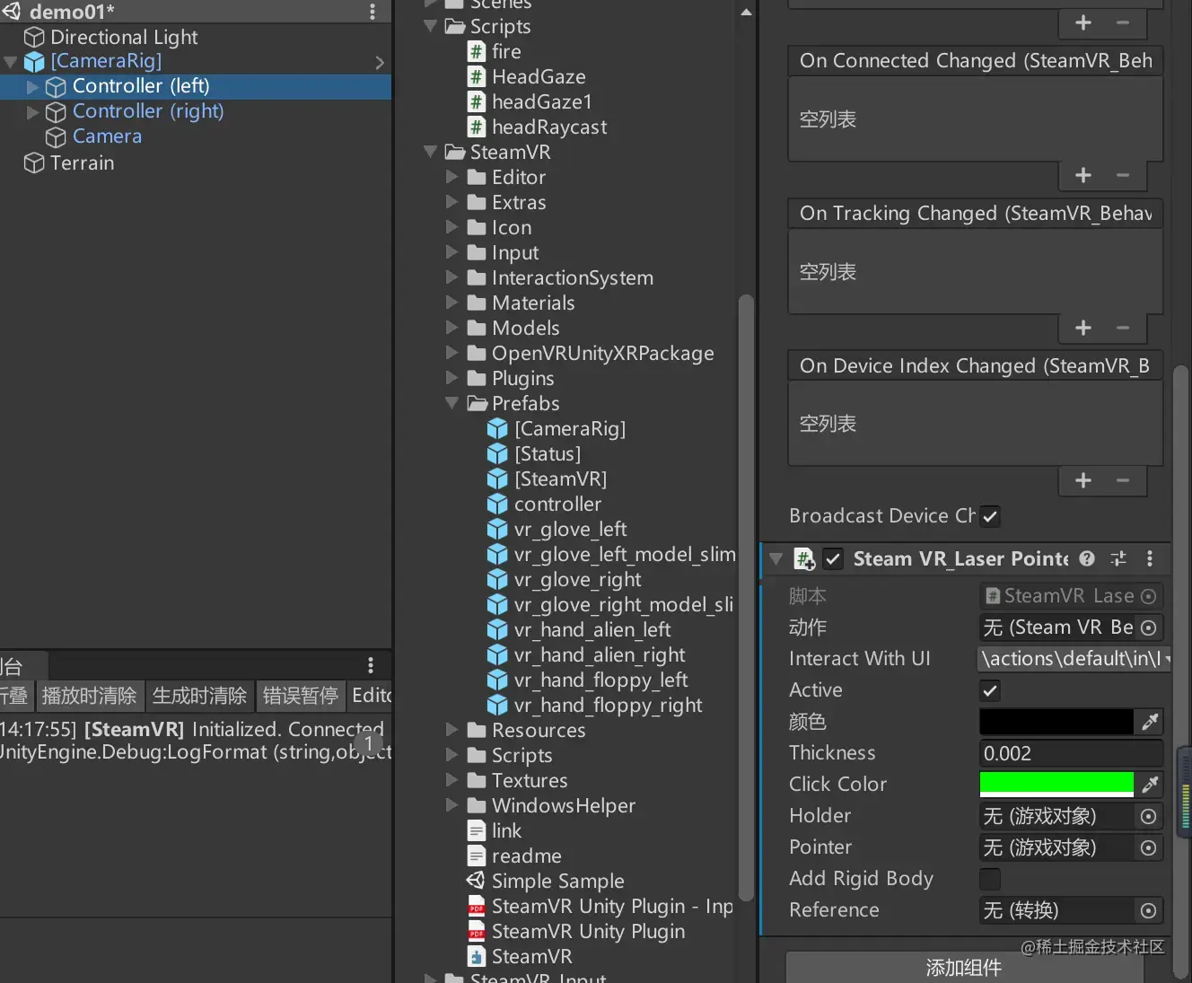Open the object picker for Holder
The height and width of the screenshot is (983, 1192).
click(x=1148, y=816)
